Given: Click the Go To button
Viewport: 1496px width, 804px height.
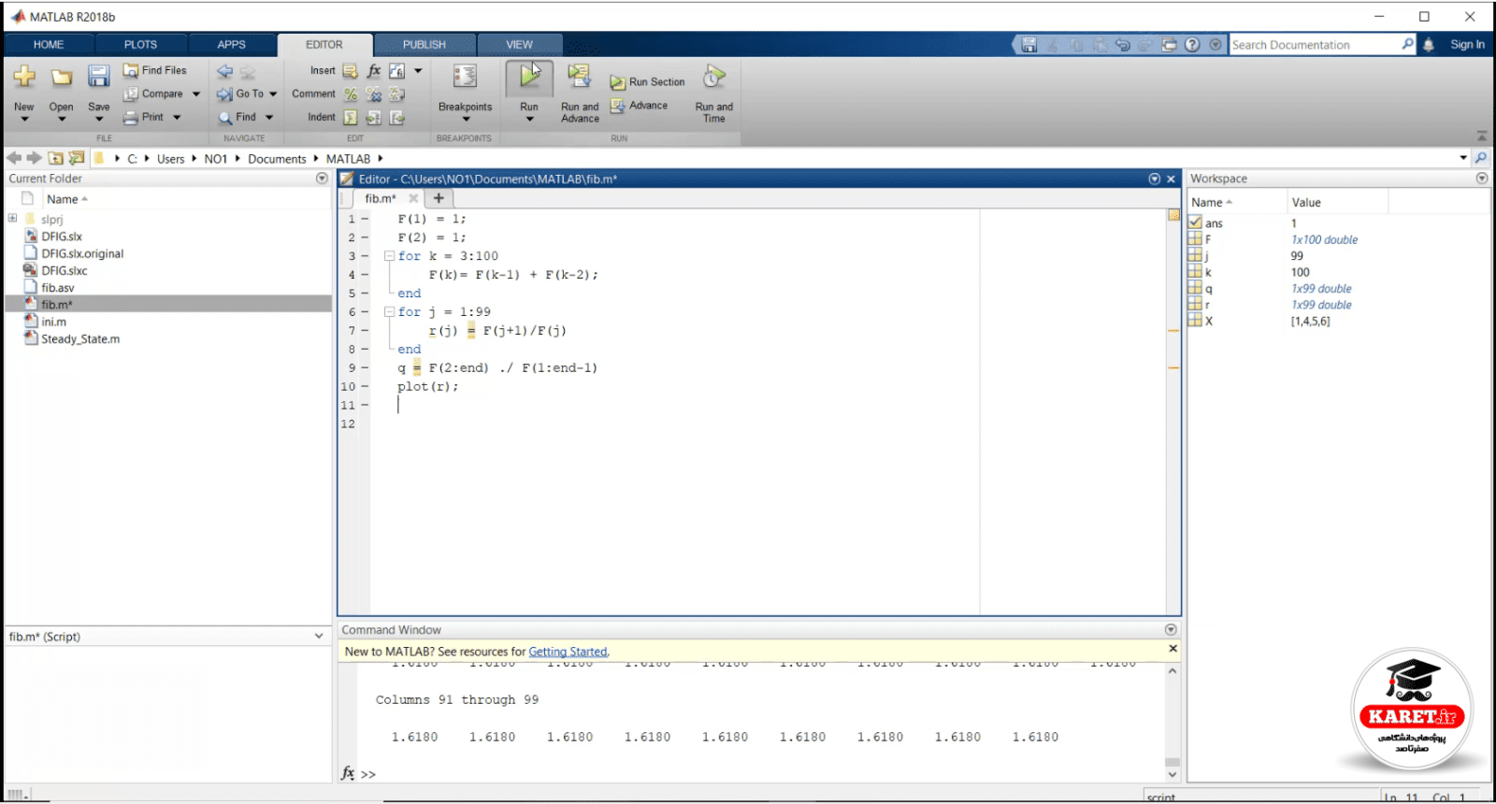Looking at the screenshot, I should tap(240, 93).
